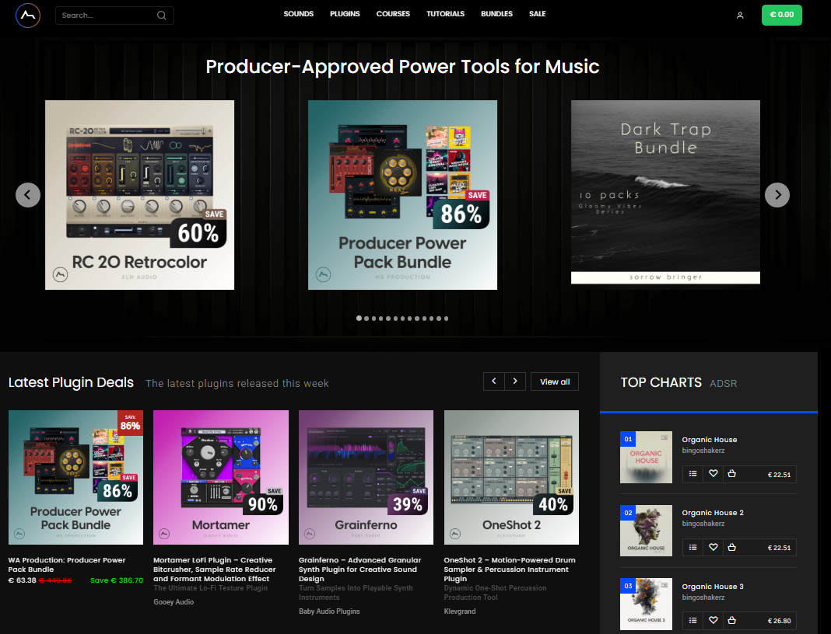Open track list for Organic House 2
The image size is (831, 634).
[x=692, y=547]
